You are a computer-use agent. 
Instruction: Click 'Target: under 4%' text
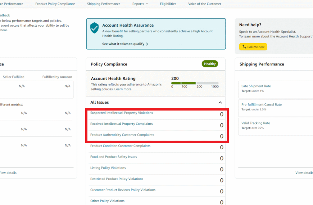point(253,91)
